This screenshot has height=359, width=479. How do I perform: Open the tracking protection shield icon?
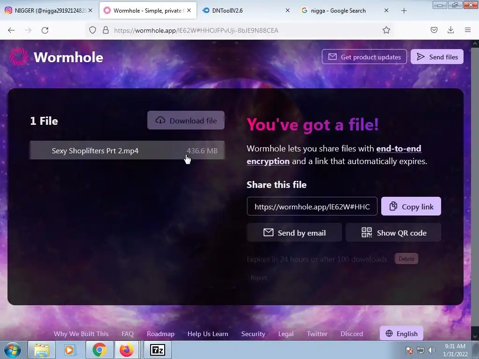pyautogui.click(x=93, y=30)
